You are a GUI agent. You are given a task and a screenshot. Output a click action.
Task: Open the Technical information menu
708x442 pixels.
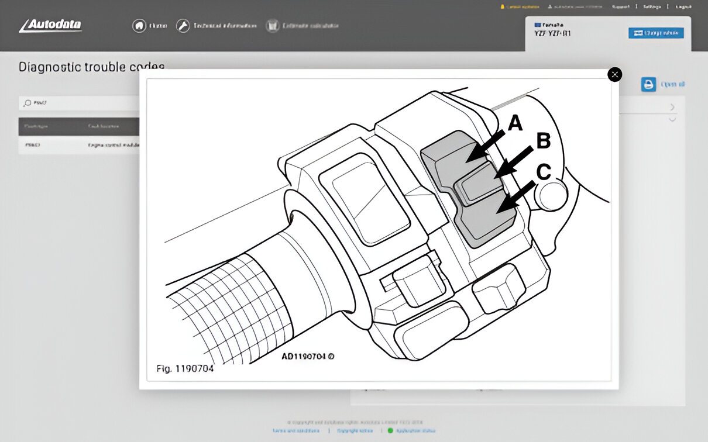coord(225,26)
